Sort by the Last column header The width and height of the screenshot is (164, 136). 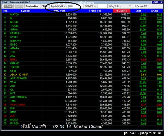click(x=138, y=11)
